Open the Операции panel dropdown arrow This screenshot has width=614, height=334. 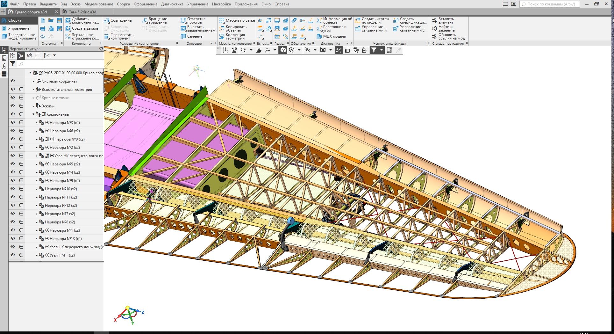211,43
